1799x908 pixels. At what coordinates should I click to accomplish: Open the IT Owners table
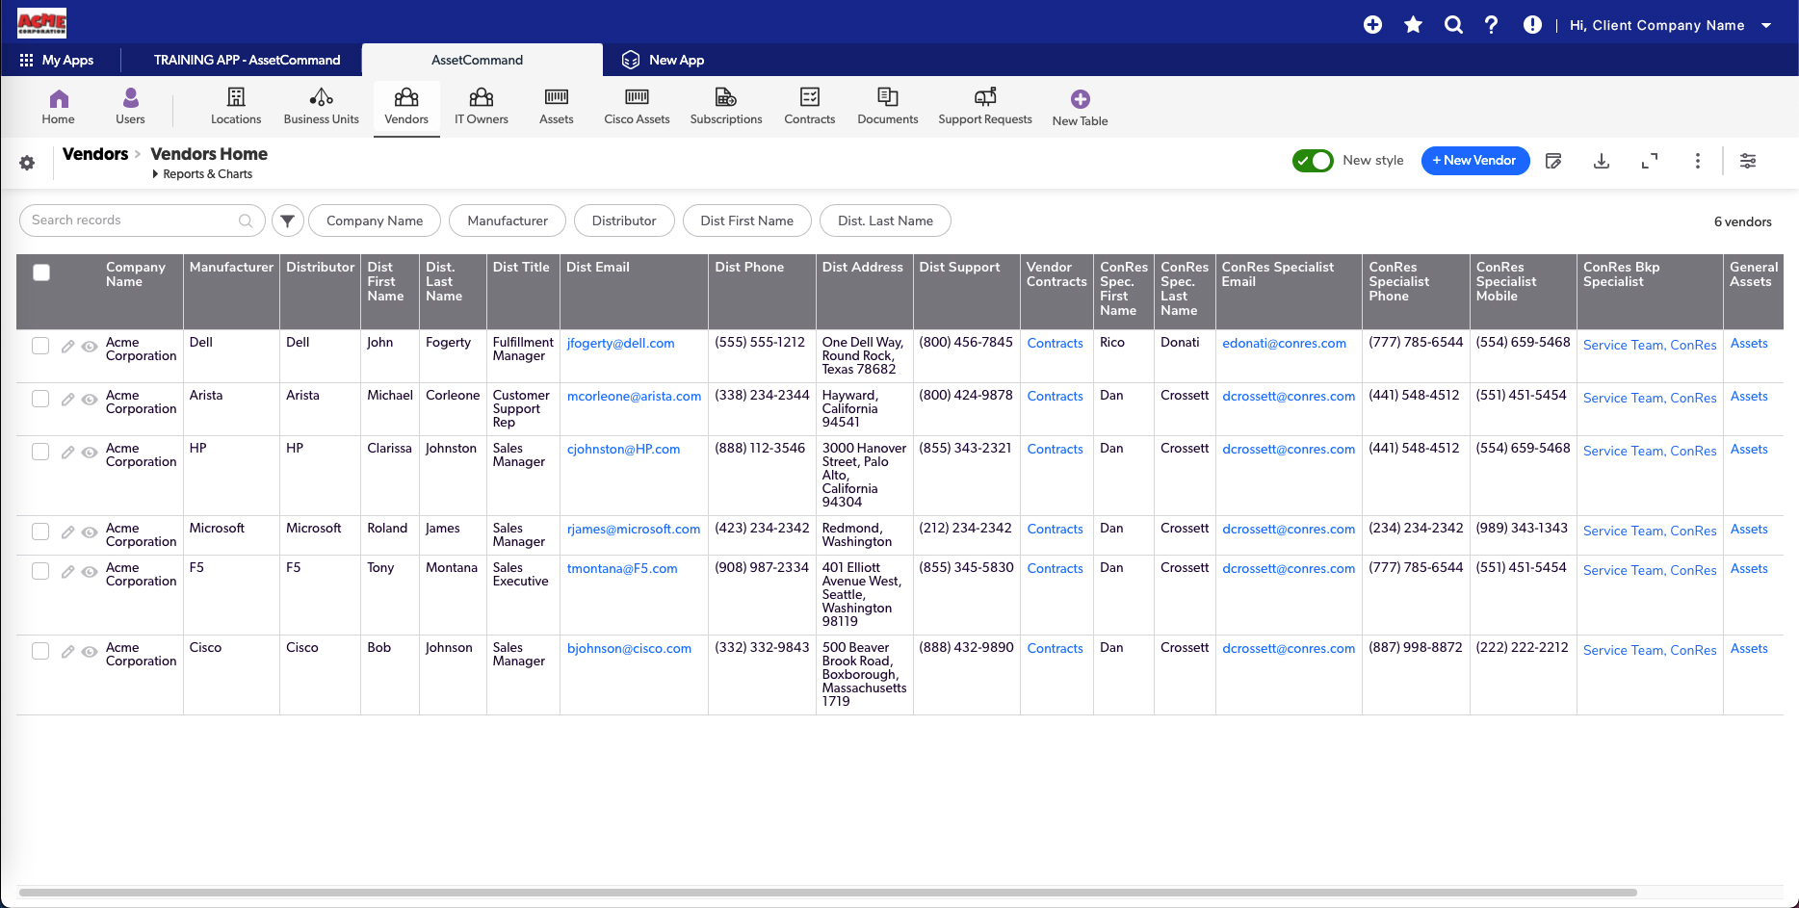click(481, 107)
